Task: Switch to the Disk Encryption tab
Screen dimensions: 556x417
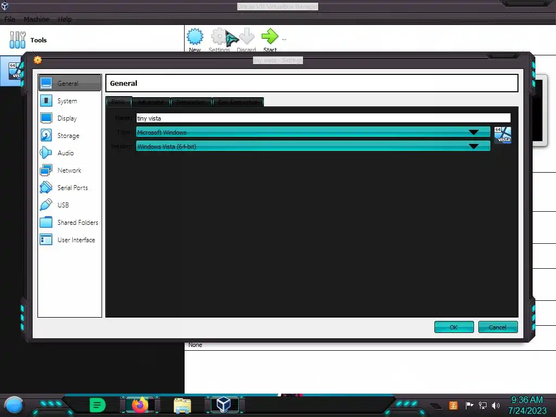Action: coord(238,102)
